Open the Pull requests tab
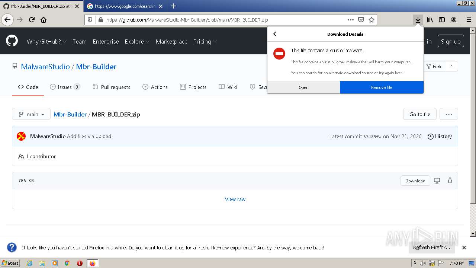476x268 pixels. 111,87
